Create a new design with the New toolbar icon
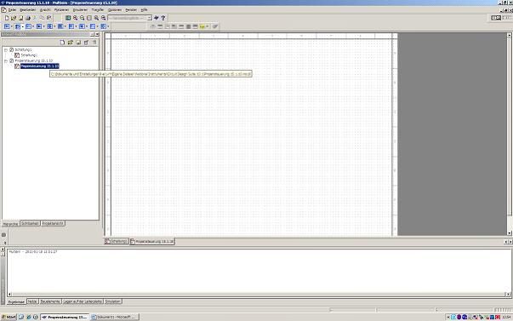 (7, 18)
